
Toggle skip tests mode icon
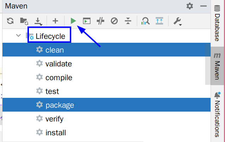tap(114, 21)
